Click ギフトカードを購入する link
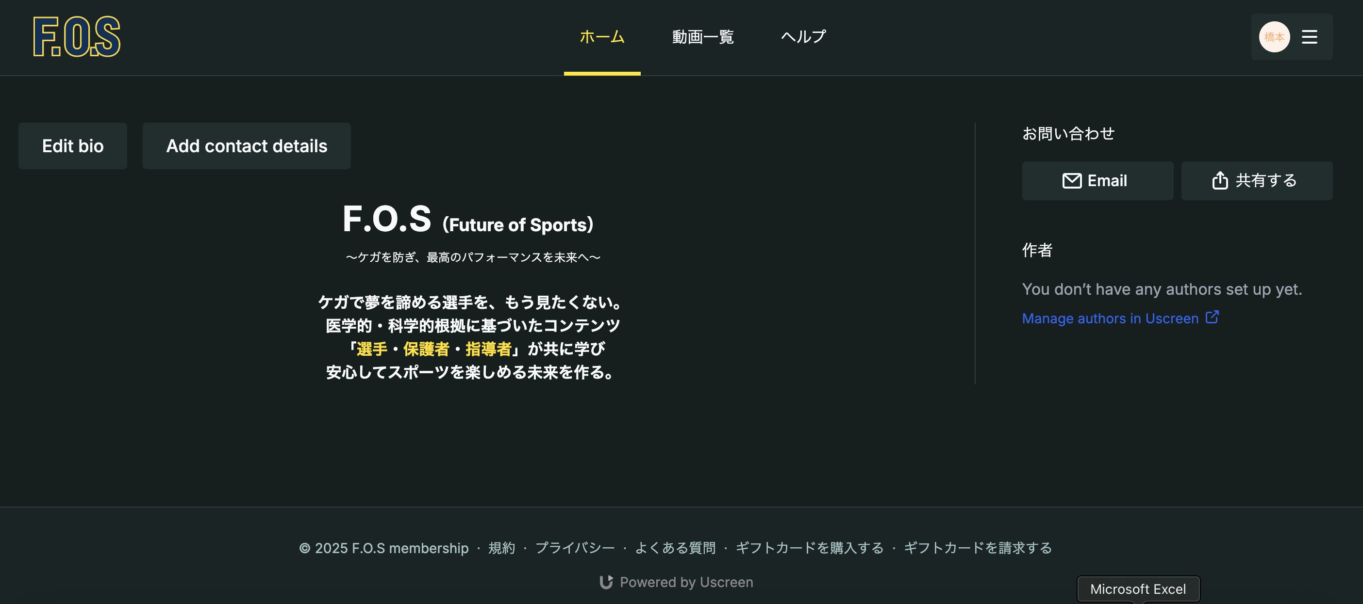The image size is (1363, 604). click(809, 548)
